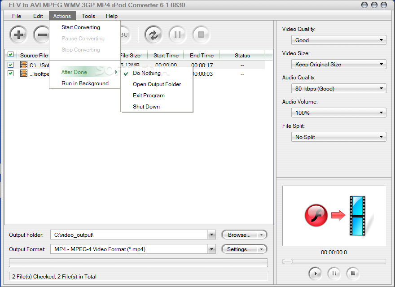The height and width of the screenshot is (287, 395).
Task: Click the Flash to film preview image
Action: coord(334,216)
